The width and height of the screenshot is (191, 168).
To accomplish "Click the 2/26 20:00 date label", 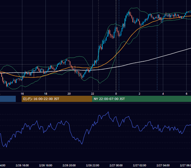I will pyautogui.click(x=69, y=165).
